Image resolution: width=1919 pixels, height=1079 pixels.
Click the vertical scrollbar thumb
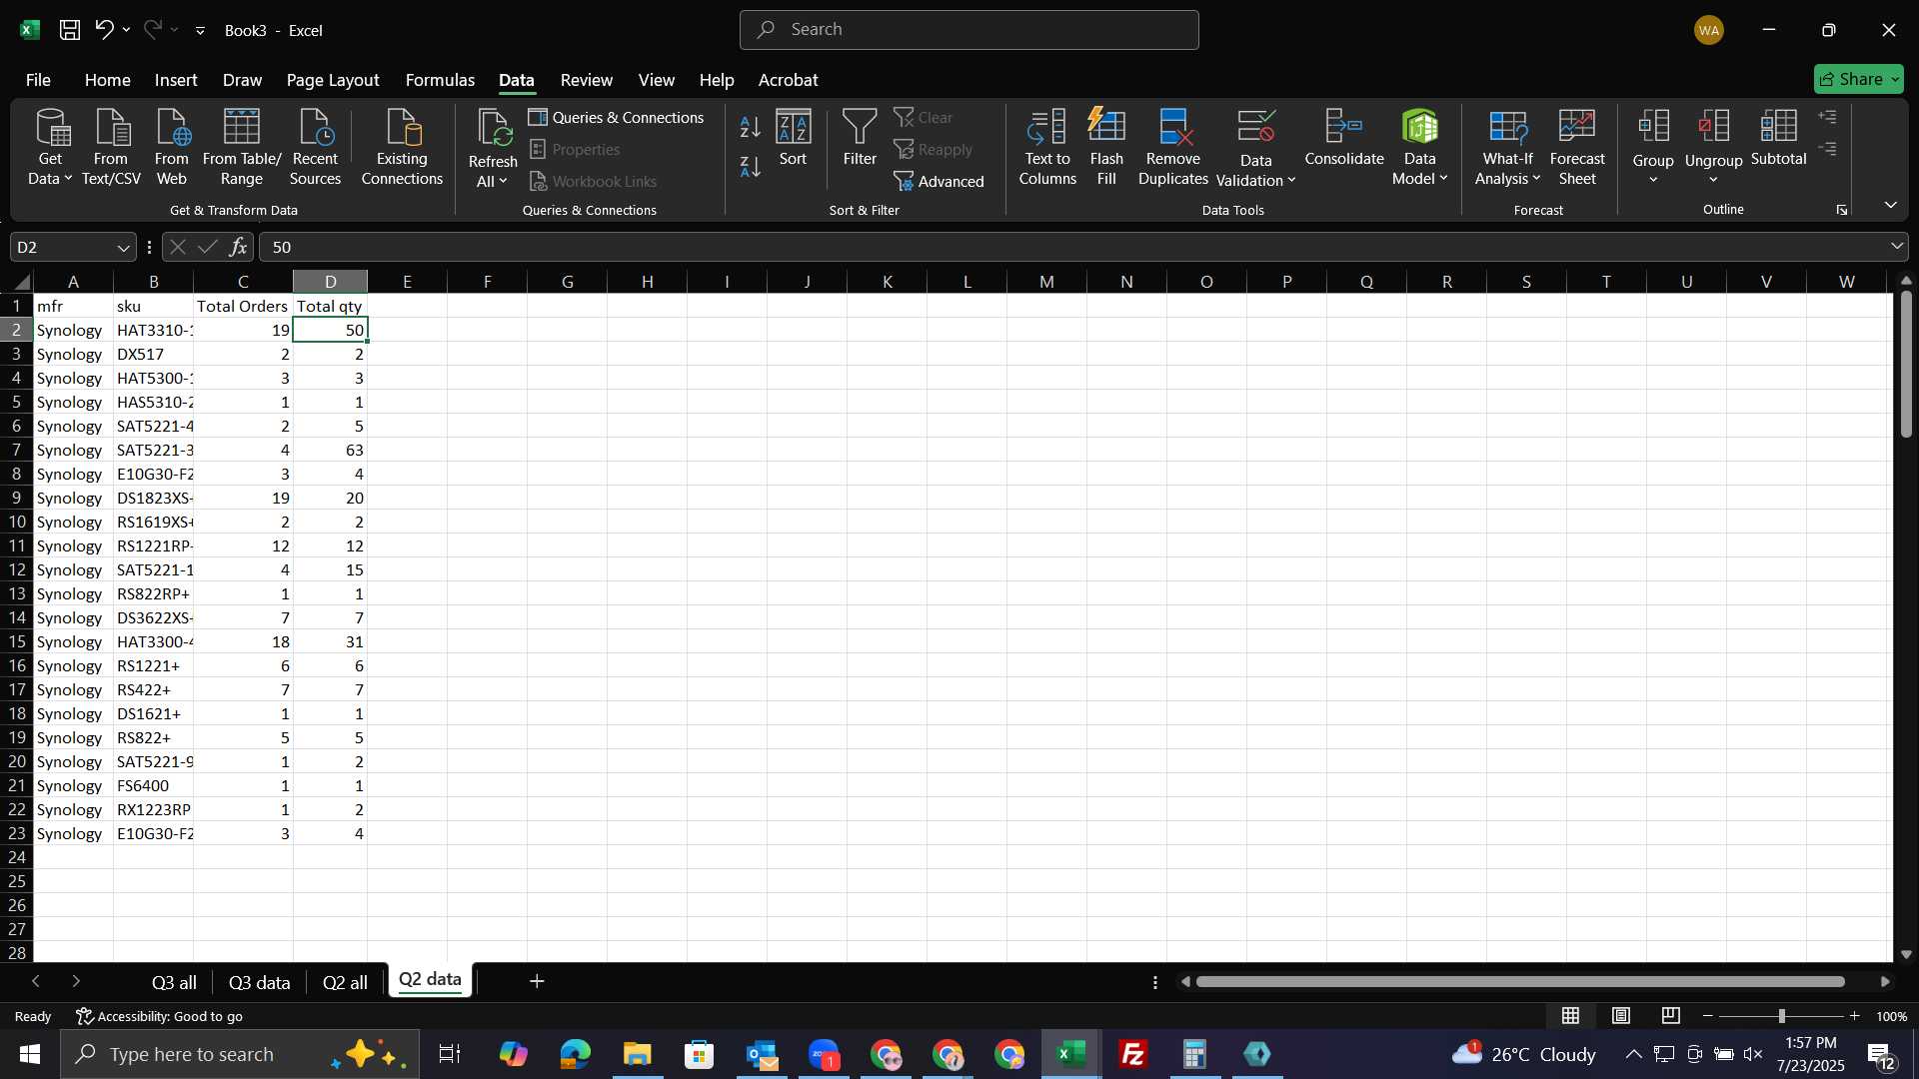[x=1906, y=365]
